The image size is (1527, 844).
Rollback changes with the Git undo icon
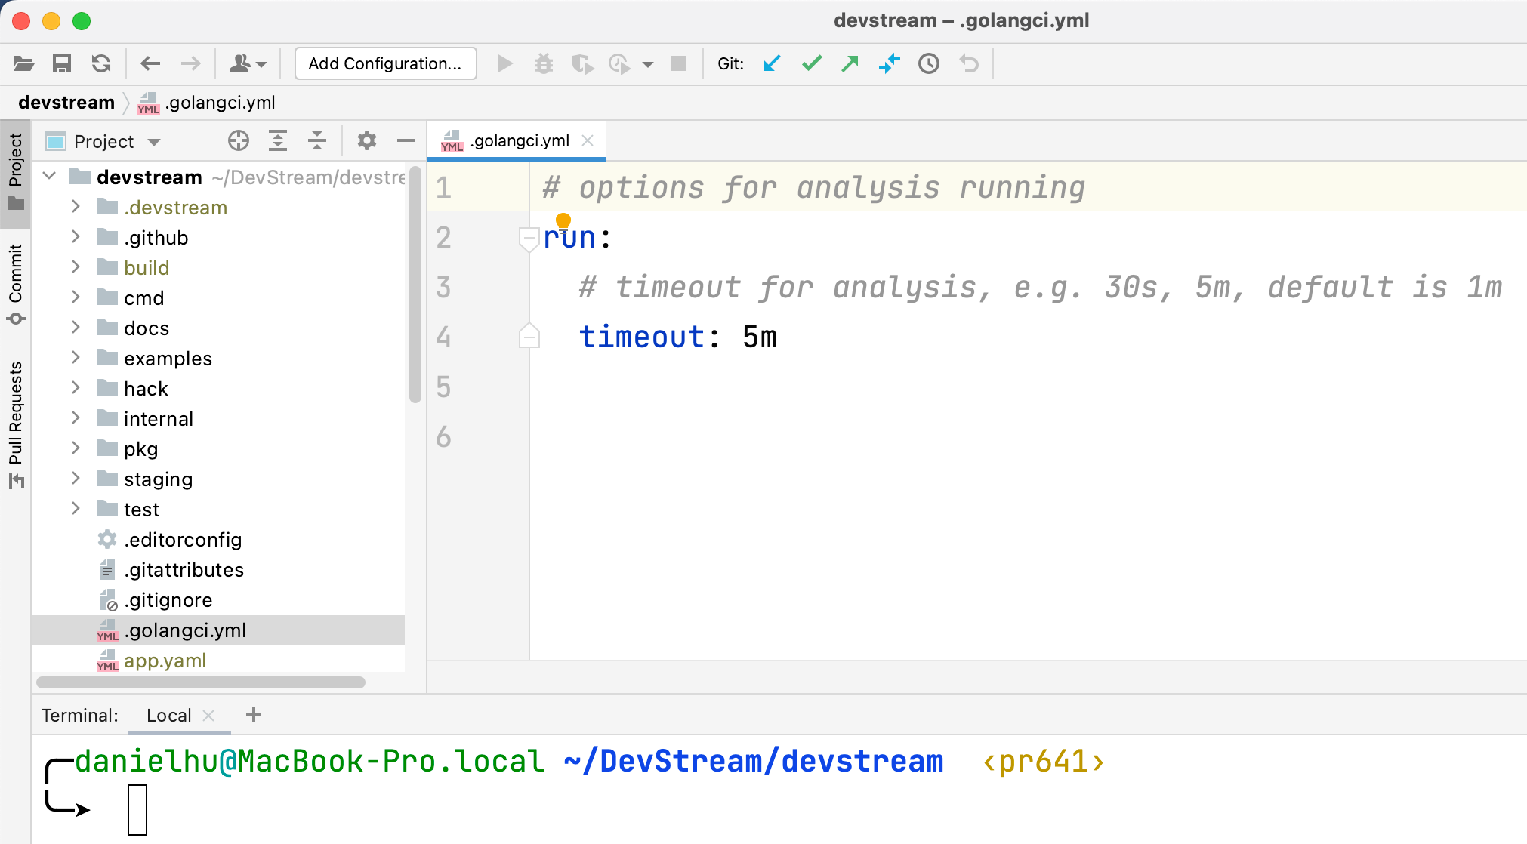[x=968, y=63]
